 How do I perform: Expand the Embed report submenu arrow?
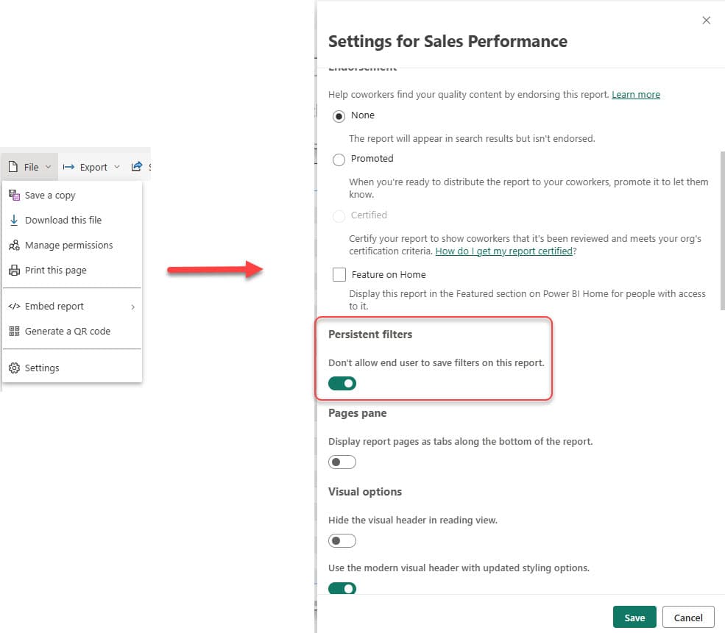(x=132, y=307)
